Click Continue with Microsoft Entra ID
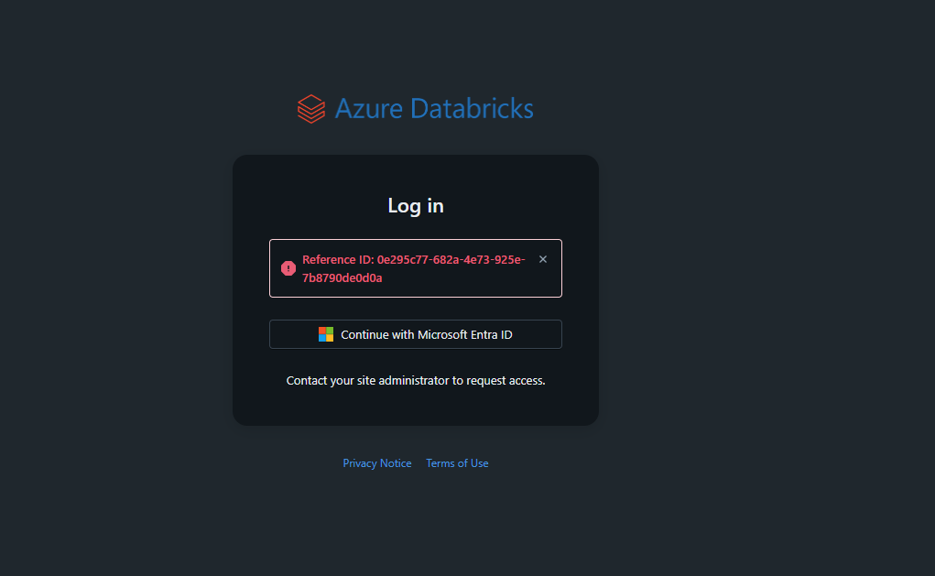 (x=415, y=333)
